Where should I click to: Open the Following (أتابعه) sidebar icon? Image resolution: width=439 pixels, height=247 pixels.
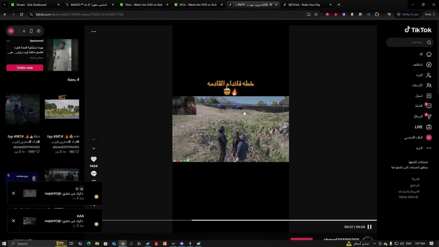[429, 75]
